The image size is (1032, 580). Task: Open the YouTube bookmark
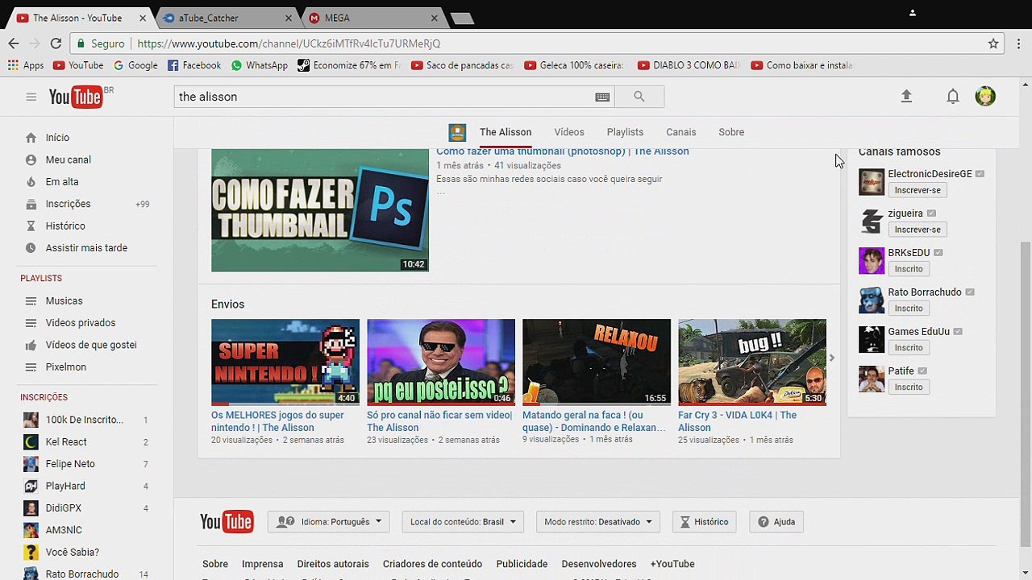point(78,65)
